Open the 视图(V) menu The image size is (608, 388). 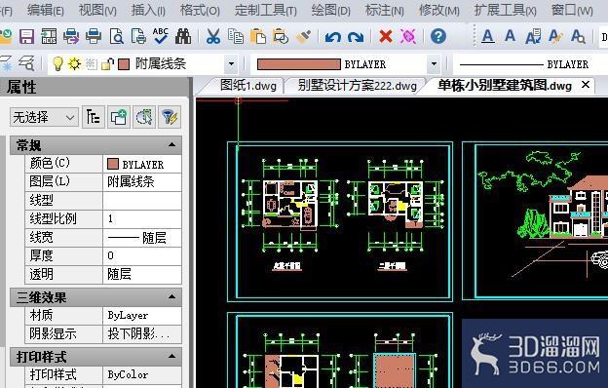[x=97, y=10]
